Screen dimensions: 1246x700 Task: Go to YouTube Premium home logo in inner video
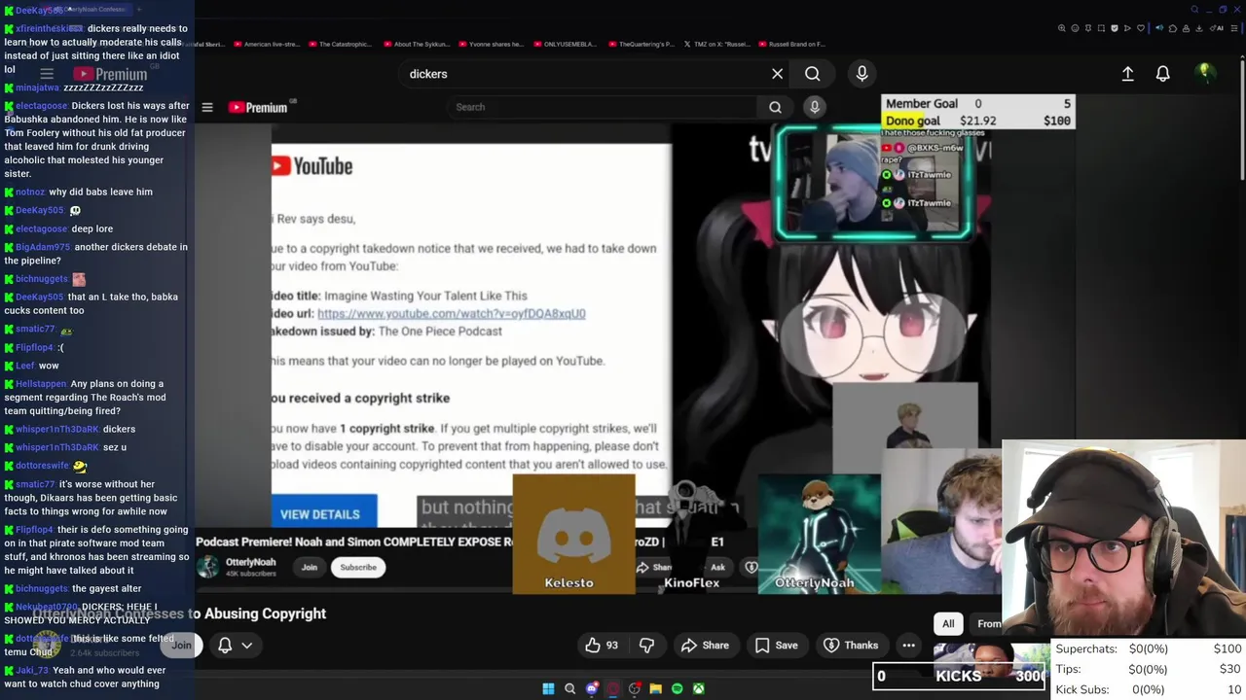[258, 107]
